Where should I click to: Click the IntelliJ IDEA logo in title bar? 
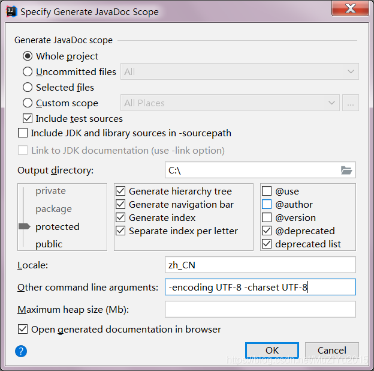click(x=11, y=11)
